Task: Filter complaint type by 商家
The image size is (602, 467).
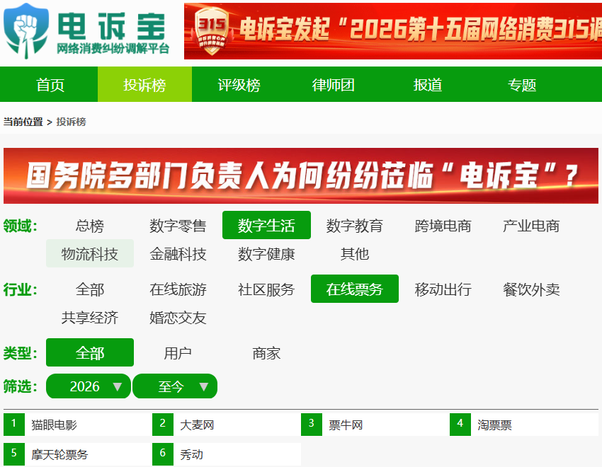Action: click(266, 353)
